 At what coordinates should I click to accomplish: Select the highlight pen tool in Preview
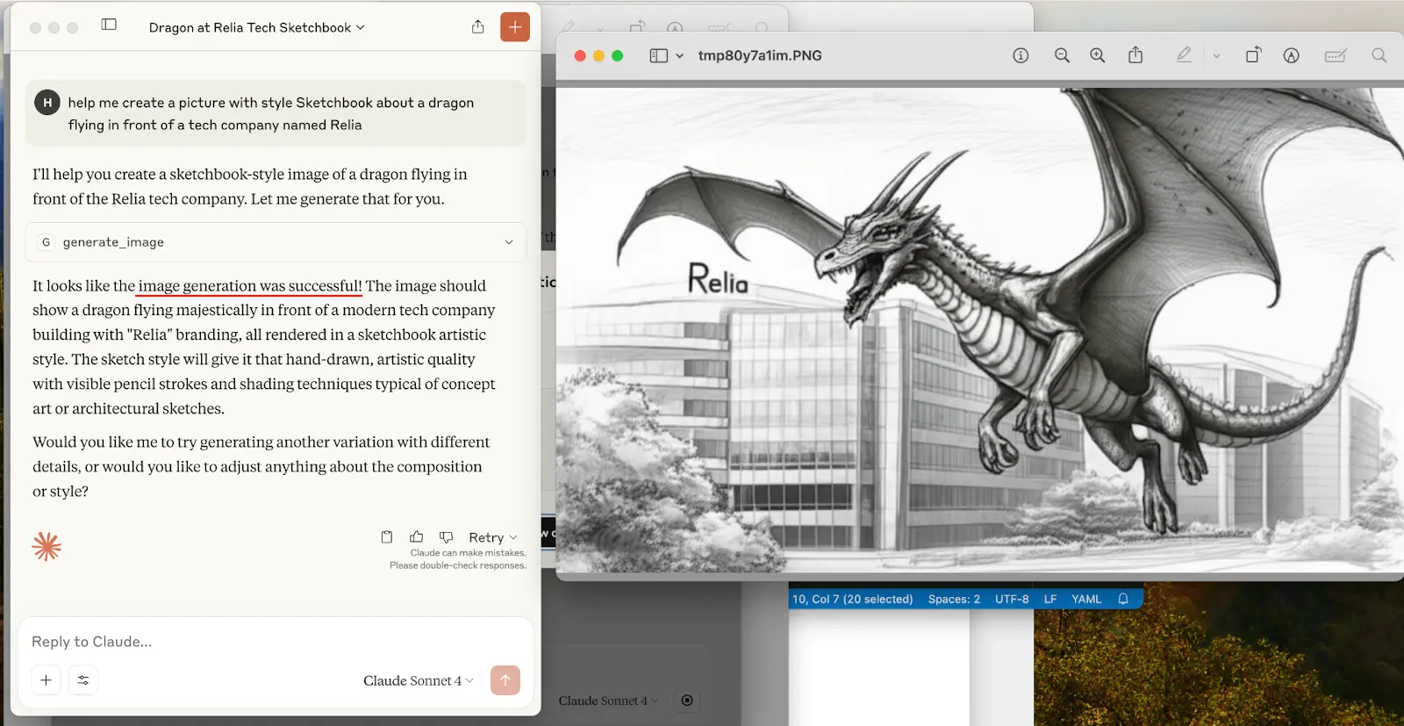[1184, 55]
